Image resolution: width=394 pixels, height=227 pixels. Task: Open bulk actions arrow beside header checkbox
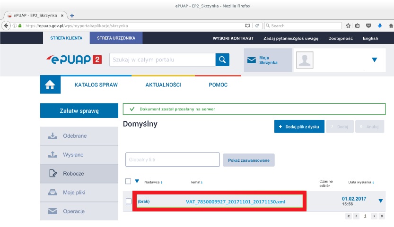[137, 181]
